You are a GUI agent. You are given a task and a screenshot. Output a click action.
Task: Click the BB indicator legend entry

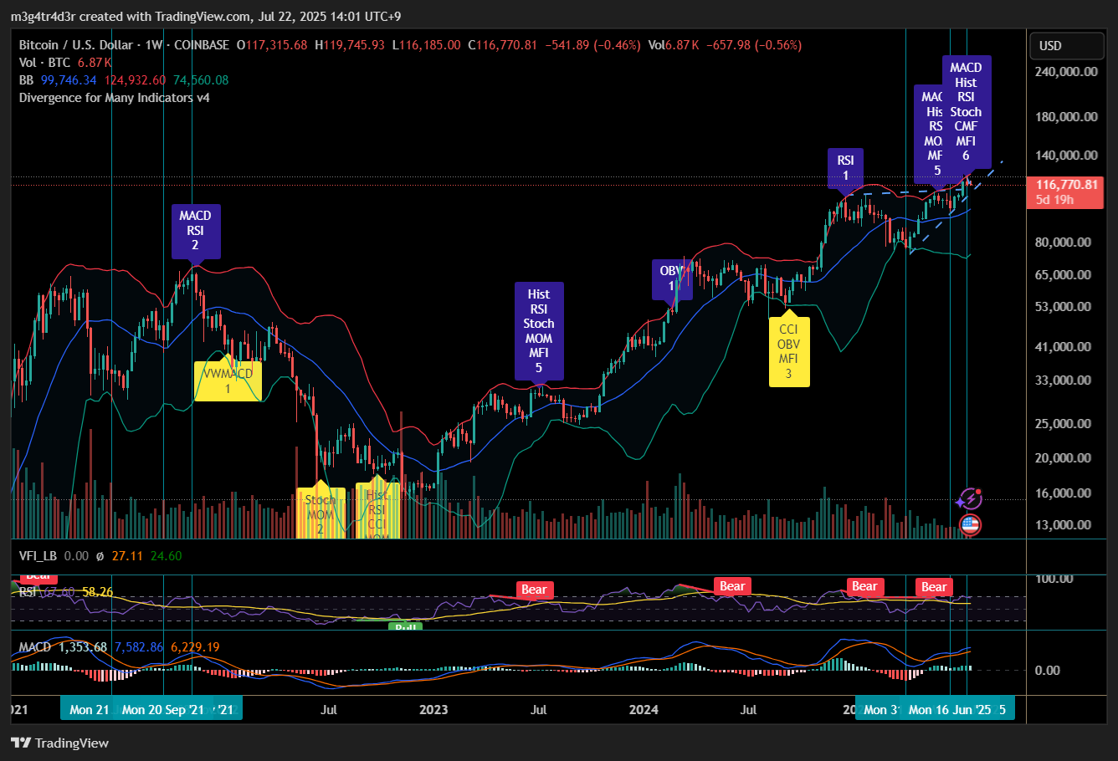(27, 80)
